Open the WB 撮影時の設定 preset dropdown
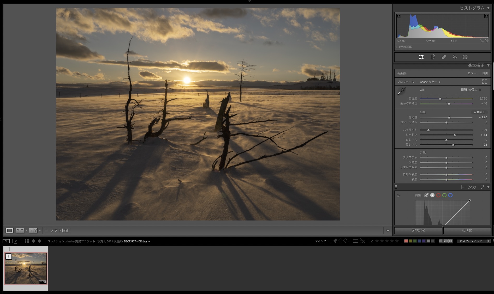Screen dimensions: 494x294 [471, 90]
